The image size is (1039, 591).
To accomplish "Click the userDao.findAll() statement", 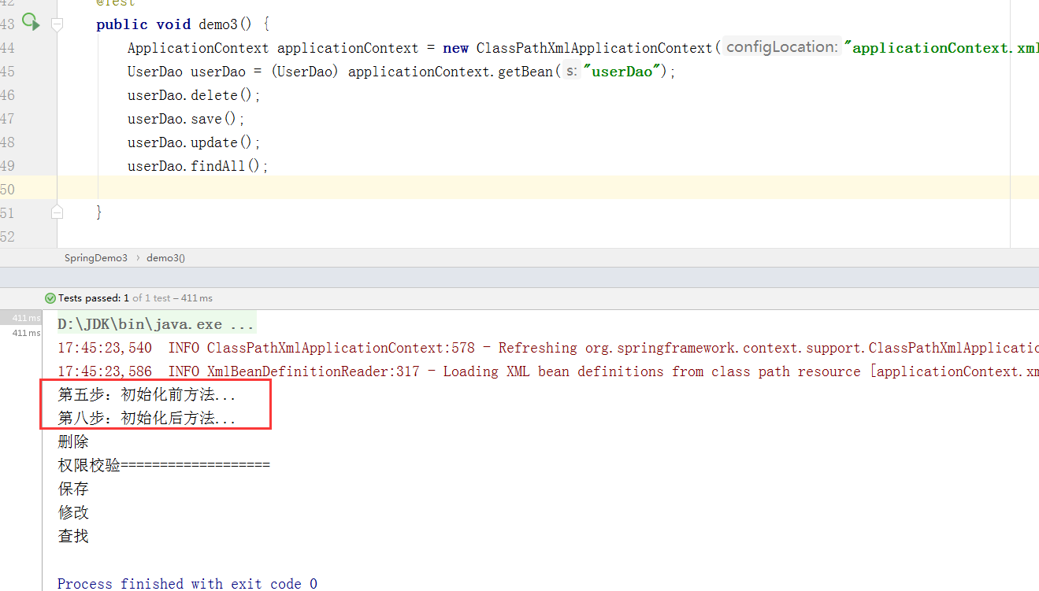I will click(198, 166).
